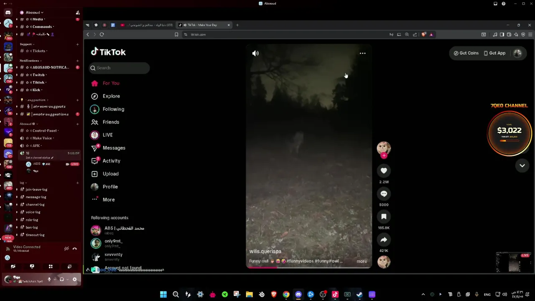Share your screen in Discord
This screenshot has width=535, height=301.
[x=32, y=266]
